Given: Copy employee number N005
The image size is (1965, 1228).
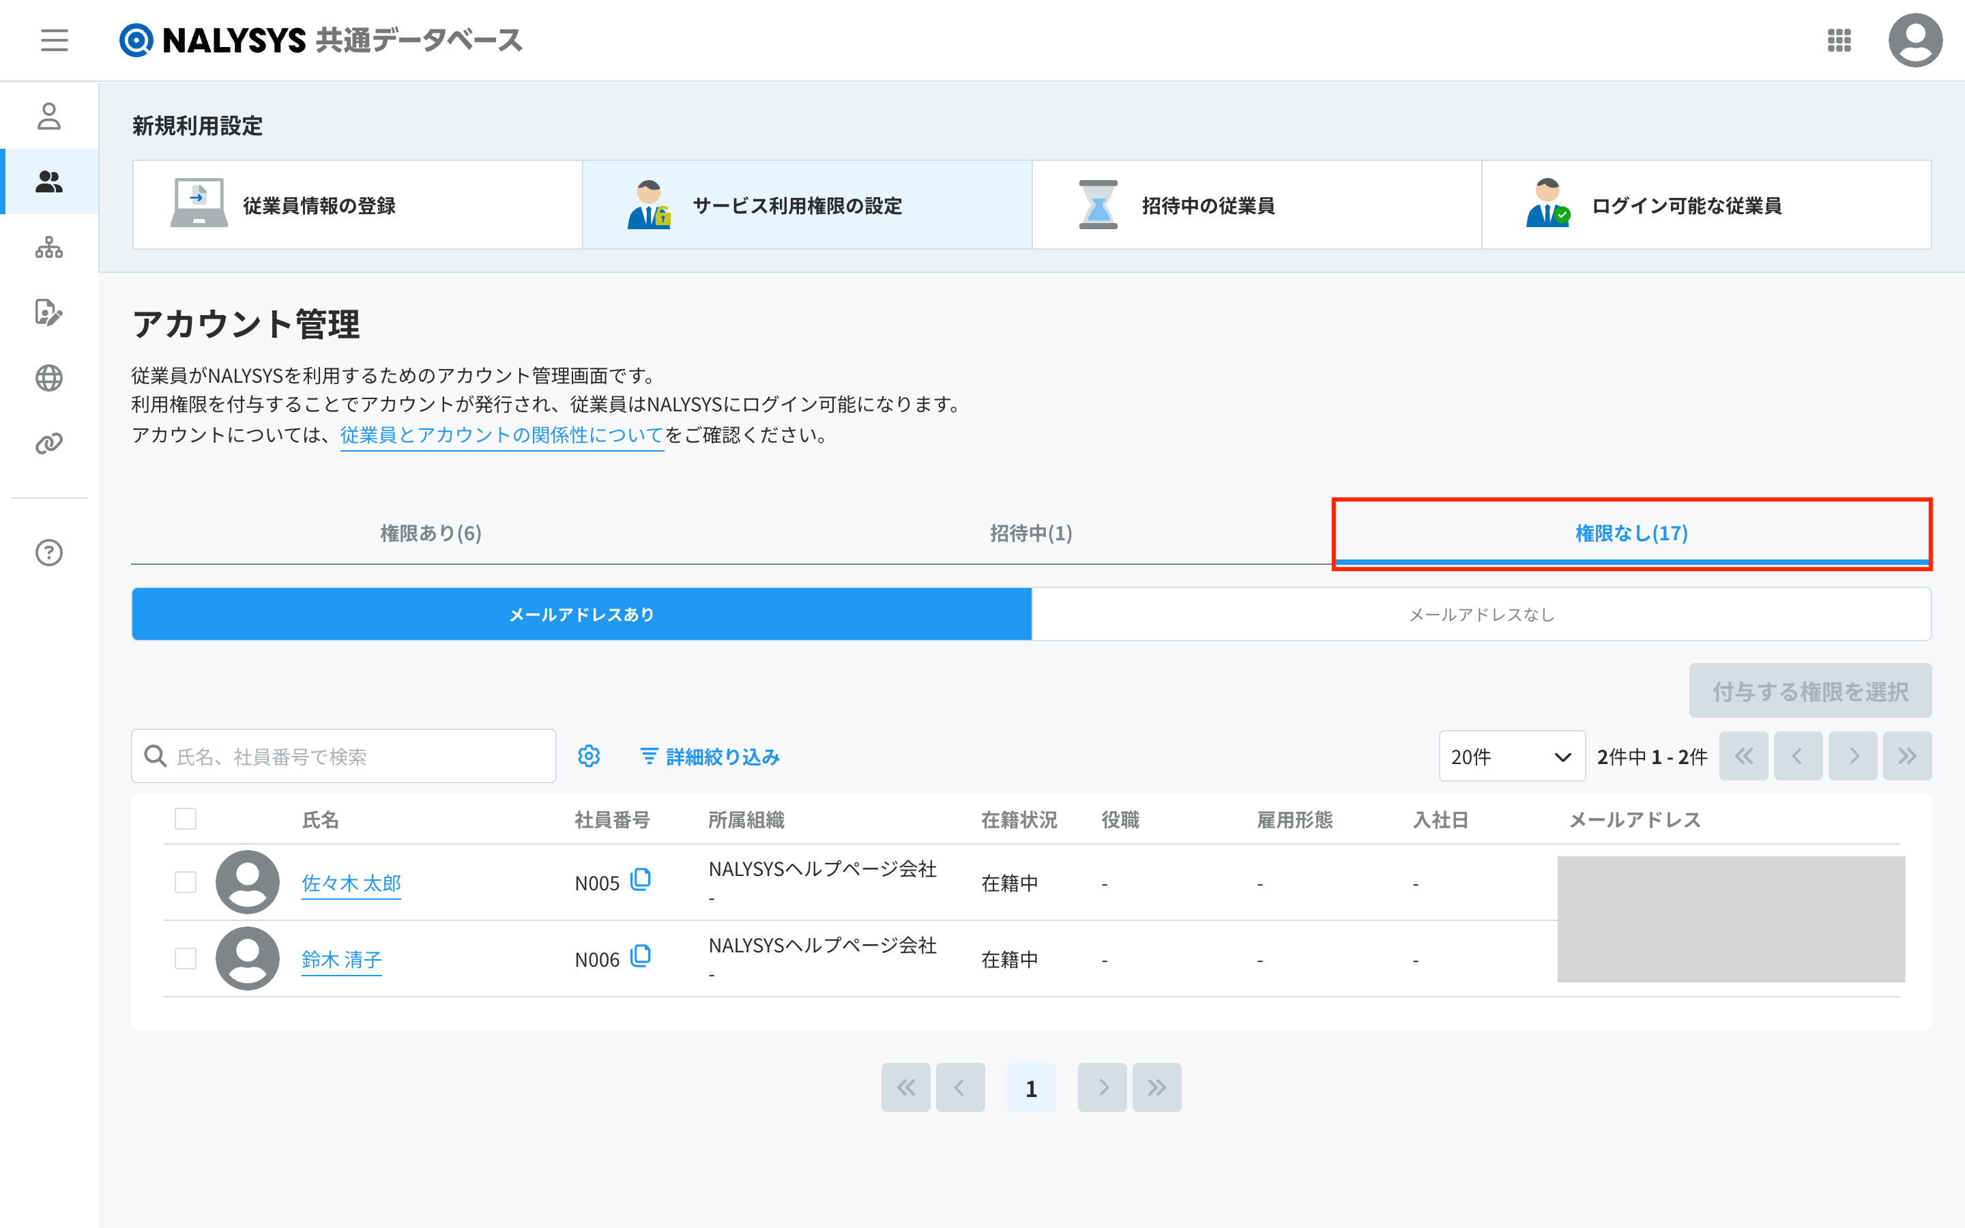Looking at the screenshot, I should pos(641,879).
